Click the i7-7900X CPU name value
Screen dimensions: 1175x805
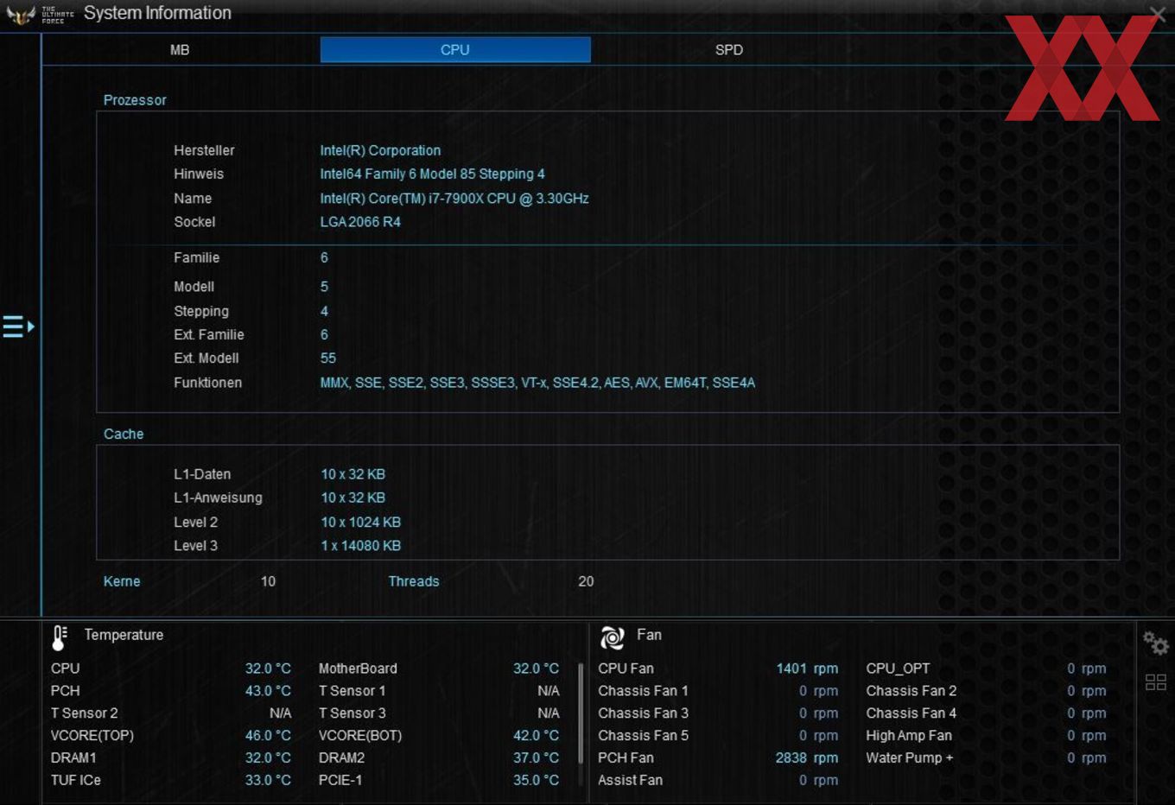tap(454, 199)
